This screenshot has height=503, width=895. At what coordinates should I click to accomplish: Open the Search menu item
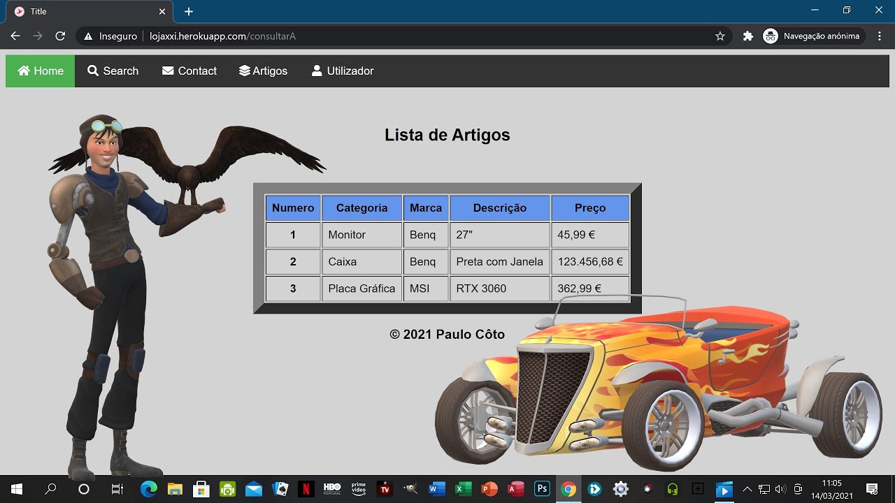113,71
